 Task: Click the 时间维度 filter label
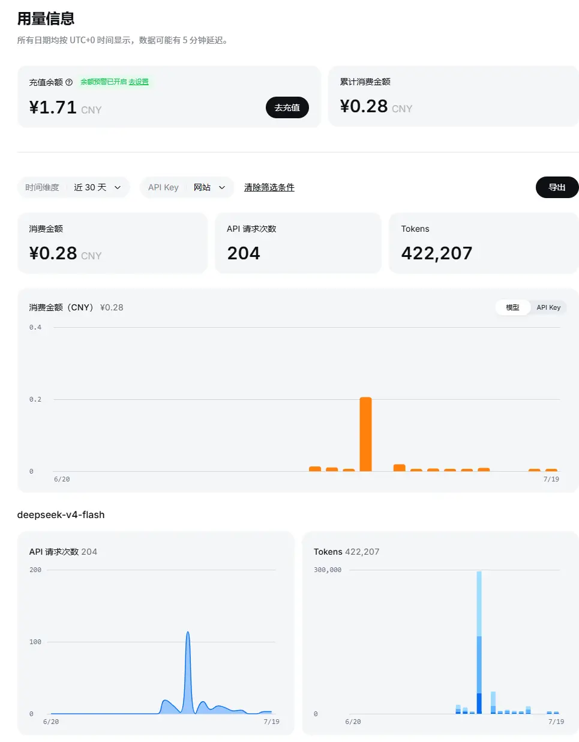pos(42,187)
